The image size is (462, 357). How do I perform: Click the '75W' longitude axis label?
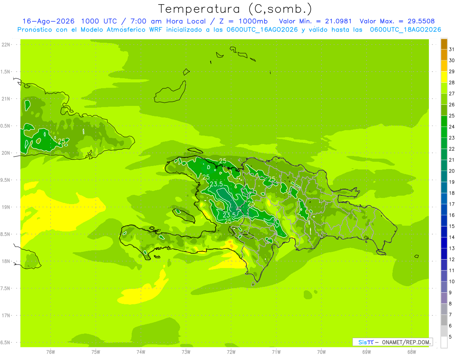click(96, 352)
